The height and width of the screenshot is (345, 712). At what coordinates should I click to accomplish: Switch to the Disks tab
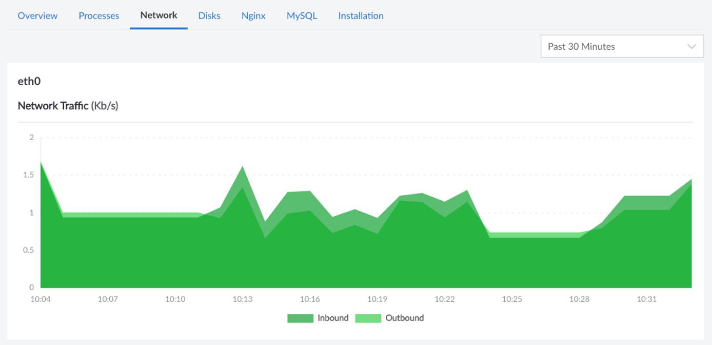click(x=208, y=15)
